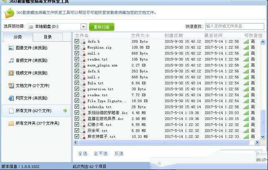The width and height of the screenshot is (268, 170).
Task: Sort by the 文件大小 column header
Action: (140, 35)
